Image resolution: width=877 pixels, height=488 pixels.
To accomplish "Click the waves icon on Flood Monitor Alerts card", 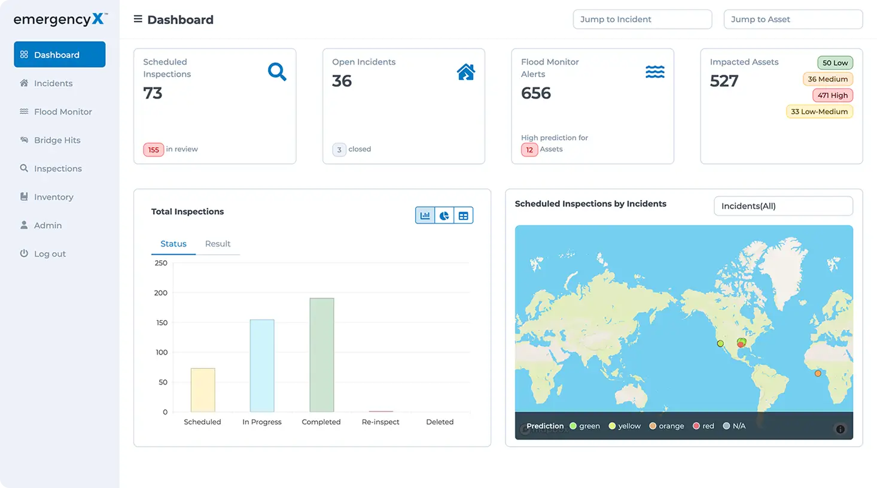I will [654, 71].
